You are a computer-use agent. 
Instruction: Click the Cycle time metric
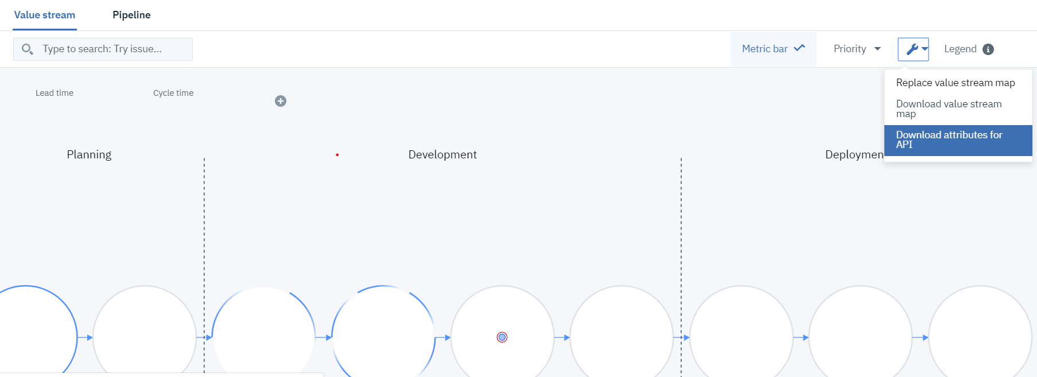[x=173, y=93]
